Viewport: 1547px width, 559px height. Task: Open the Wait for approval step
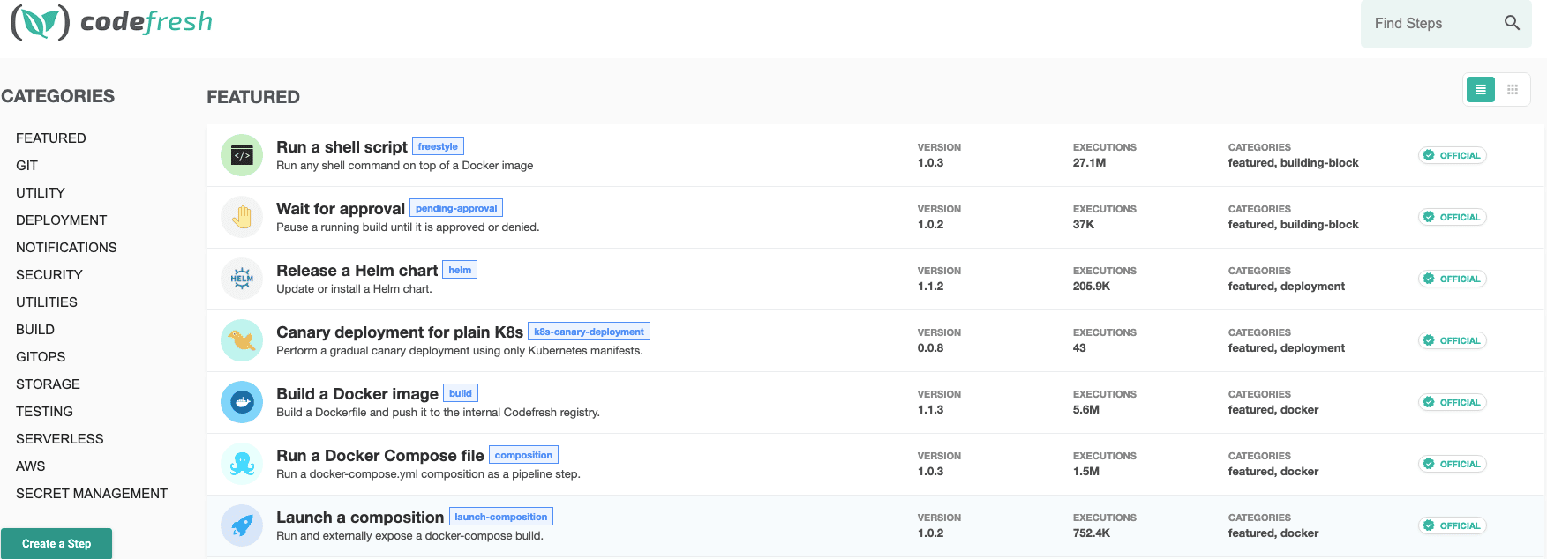coord(341,209)
